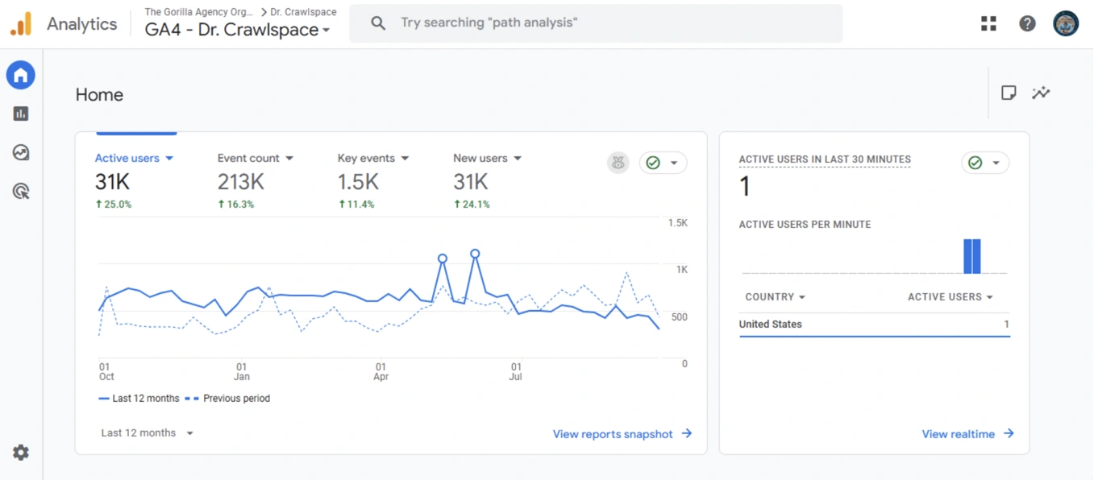Click the Google Analytics logo
The image size is (1094, 480).
[x=21, y=24]
